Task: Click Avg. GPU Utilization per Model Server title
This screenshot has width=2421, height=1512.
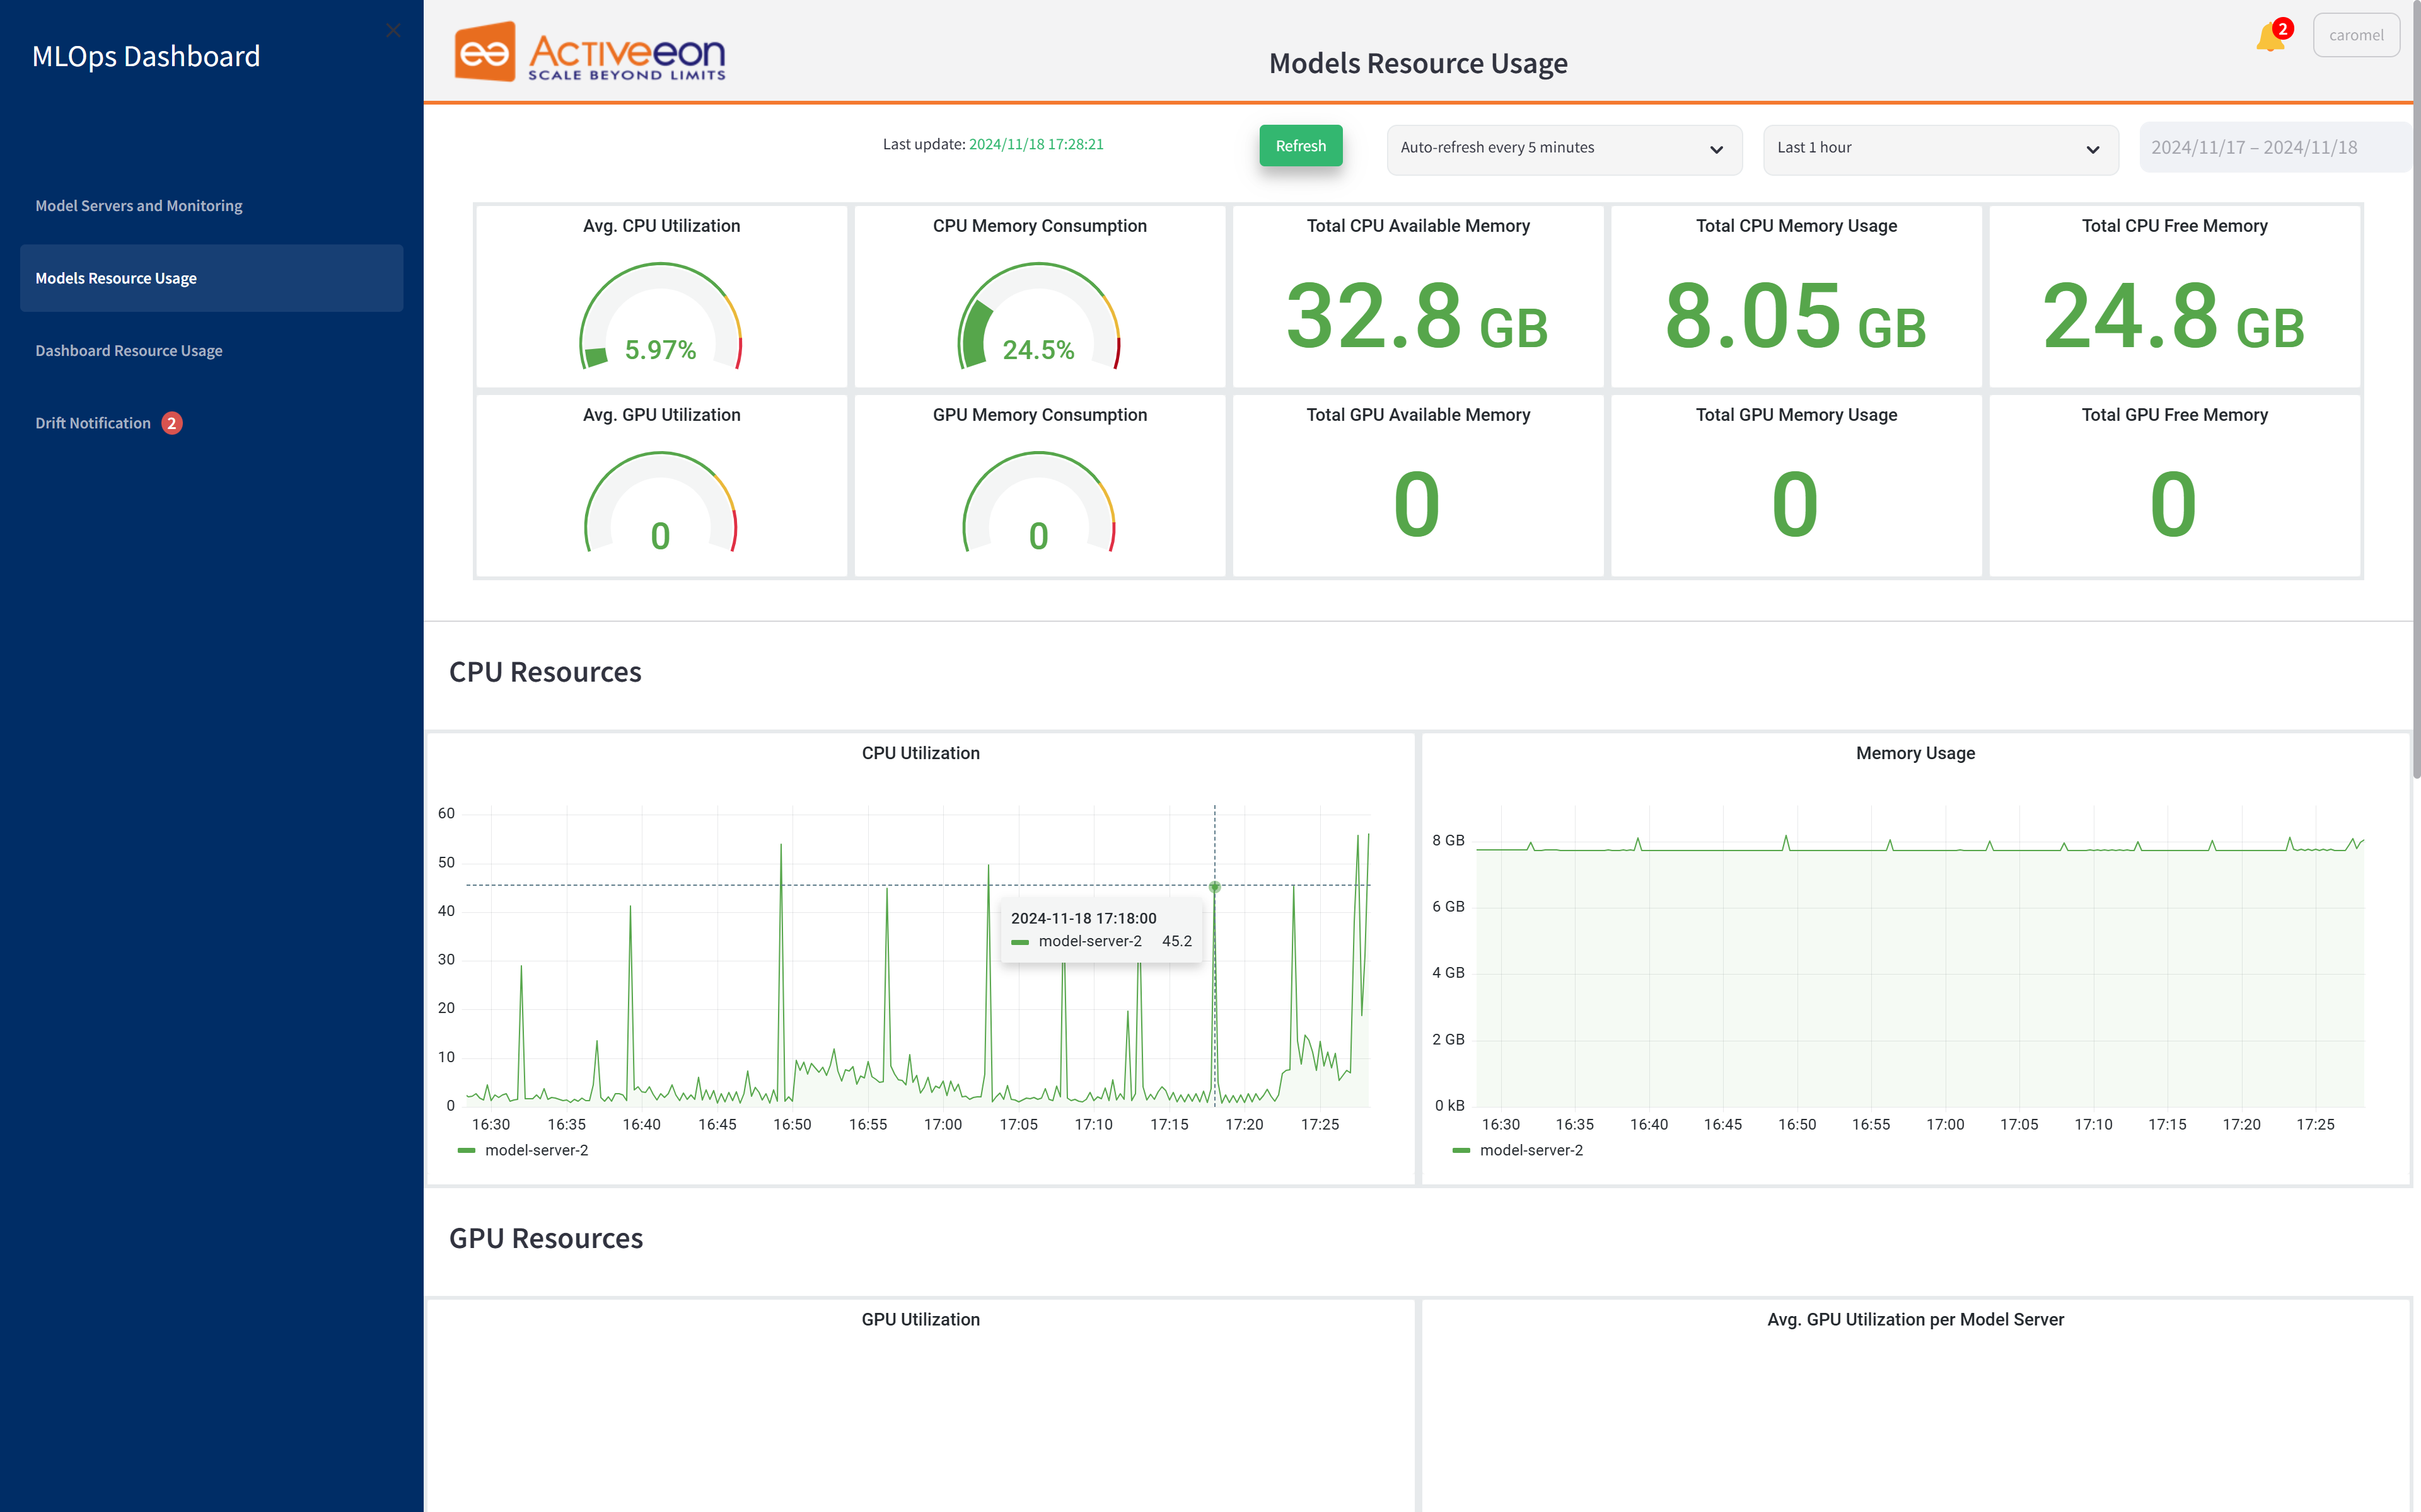Action: point(1915,1319)
